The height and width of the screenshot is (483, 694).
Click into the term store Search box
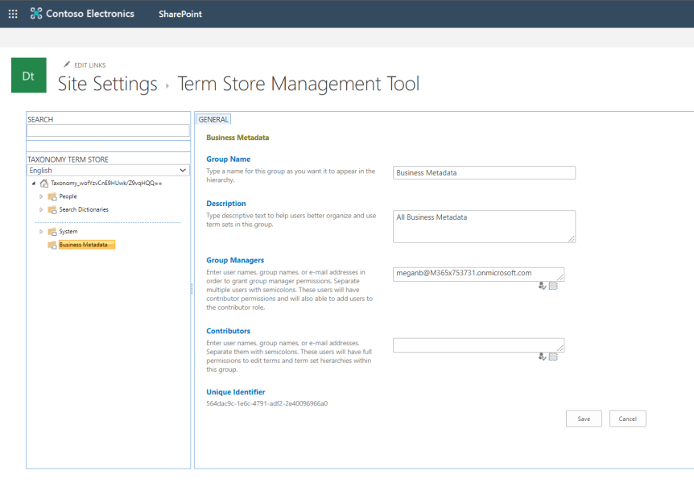pos(108,130)
